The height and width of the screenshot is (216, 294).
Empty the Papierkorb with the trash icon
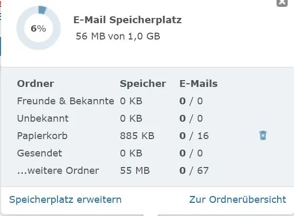[x=263, y=135]
